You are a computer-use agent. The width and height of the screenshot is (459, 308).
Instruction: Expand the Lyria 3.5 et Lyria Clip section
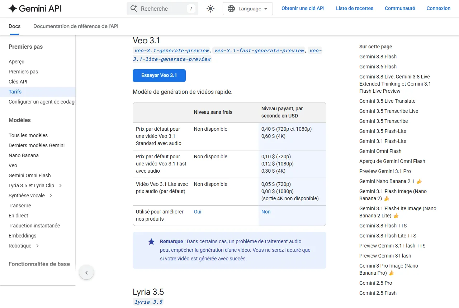60,186
